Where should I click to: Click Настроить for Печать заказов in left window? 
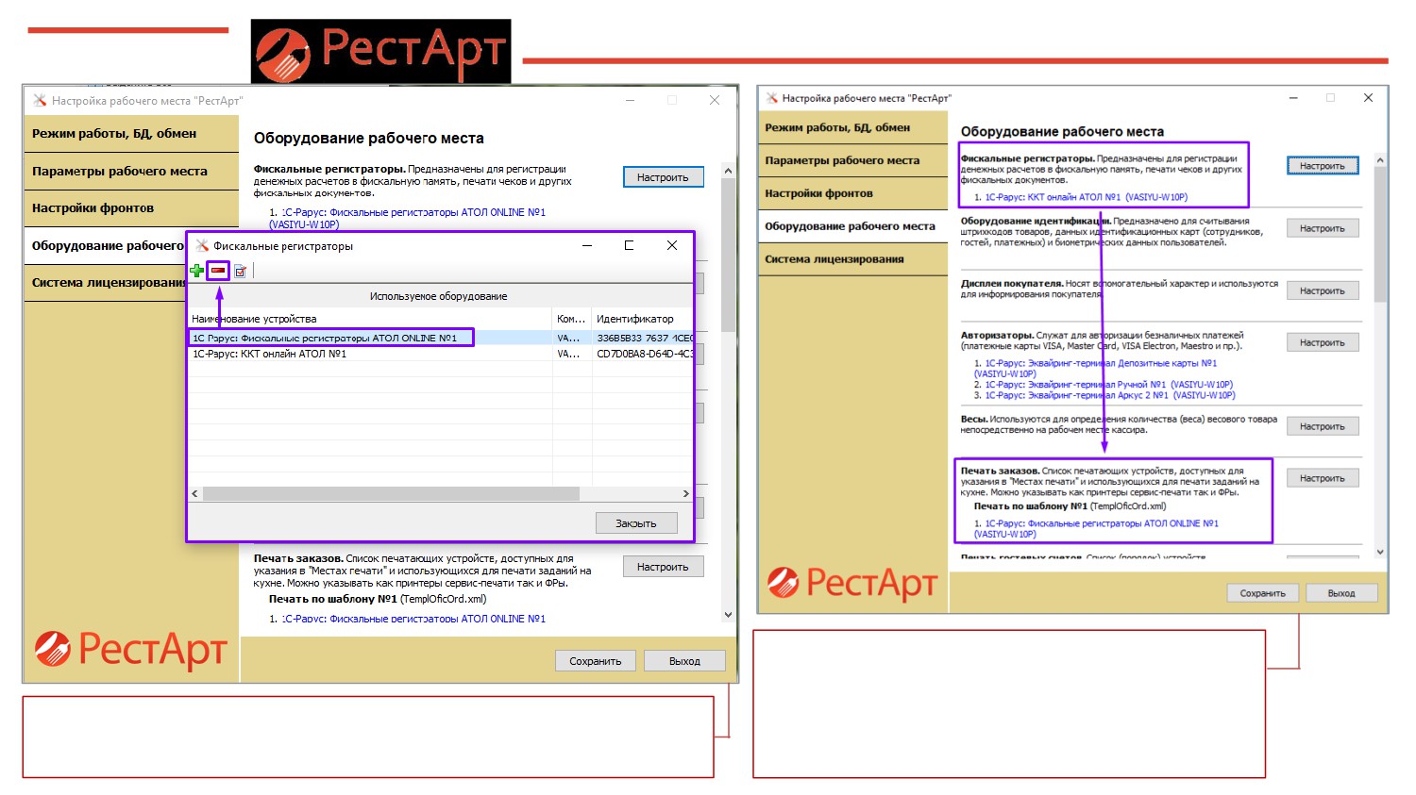coord(663,567)
